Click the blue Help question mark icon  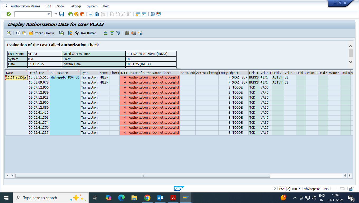tap(153, 14)
